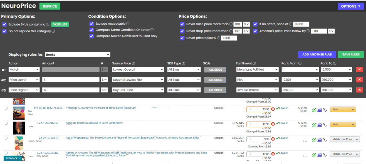Select checkbox for Age of Propaganda row
Screen dimensions: 366x164
tap(6, 138)
